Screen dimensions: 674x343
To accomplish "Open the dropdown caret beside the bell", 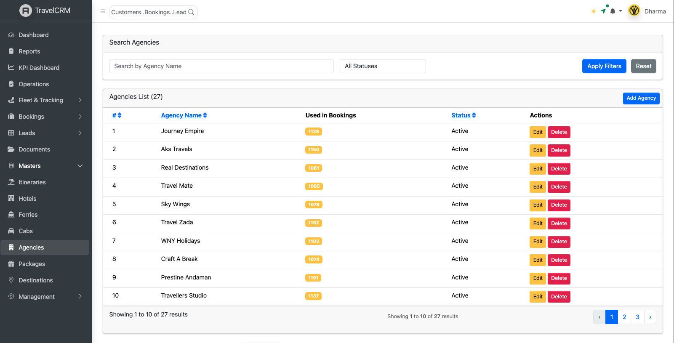I will [x=621, y=11].
